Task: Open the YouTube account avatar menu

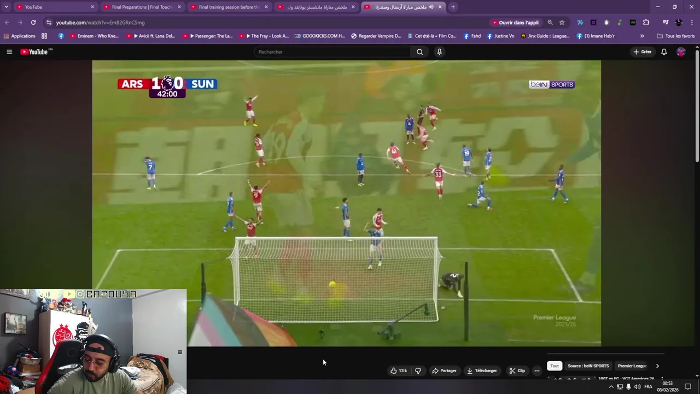Action: pyautogui.click(x=681, y=52)
